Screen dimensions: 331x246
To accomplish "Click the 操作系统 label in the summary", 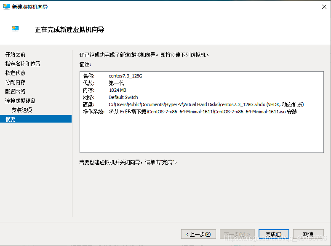I will (x=93, y=112).
